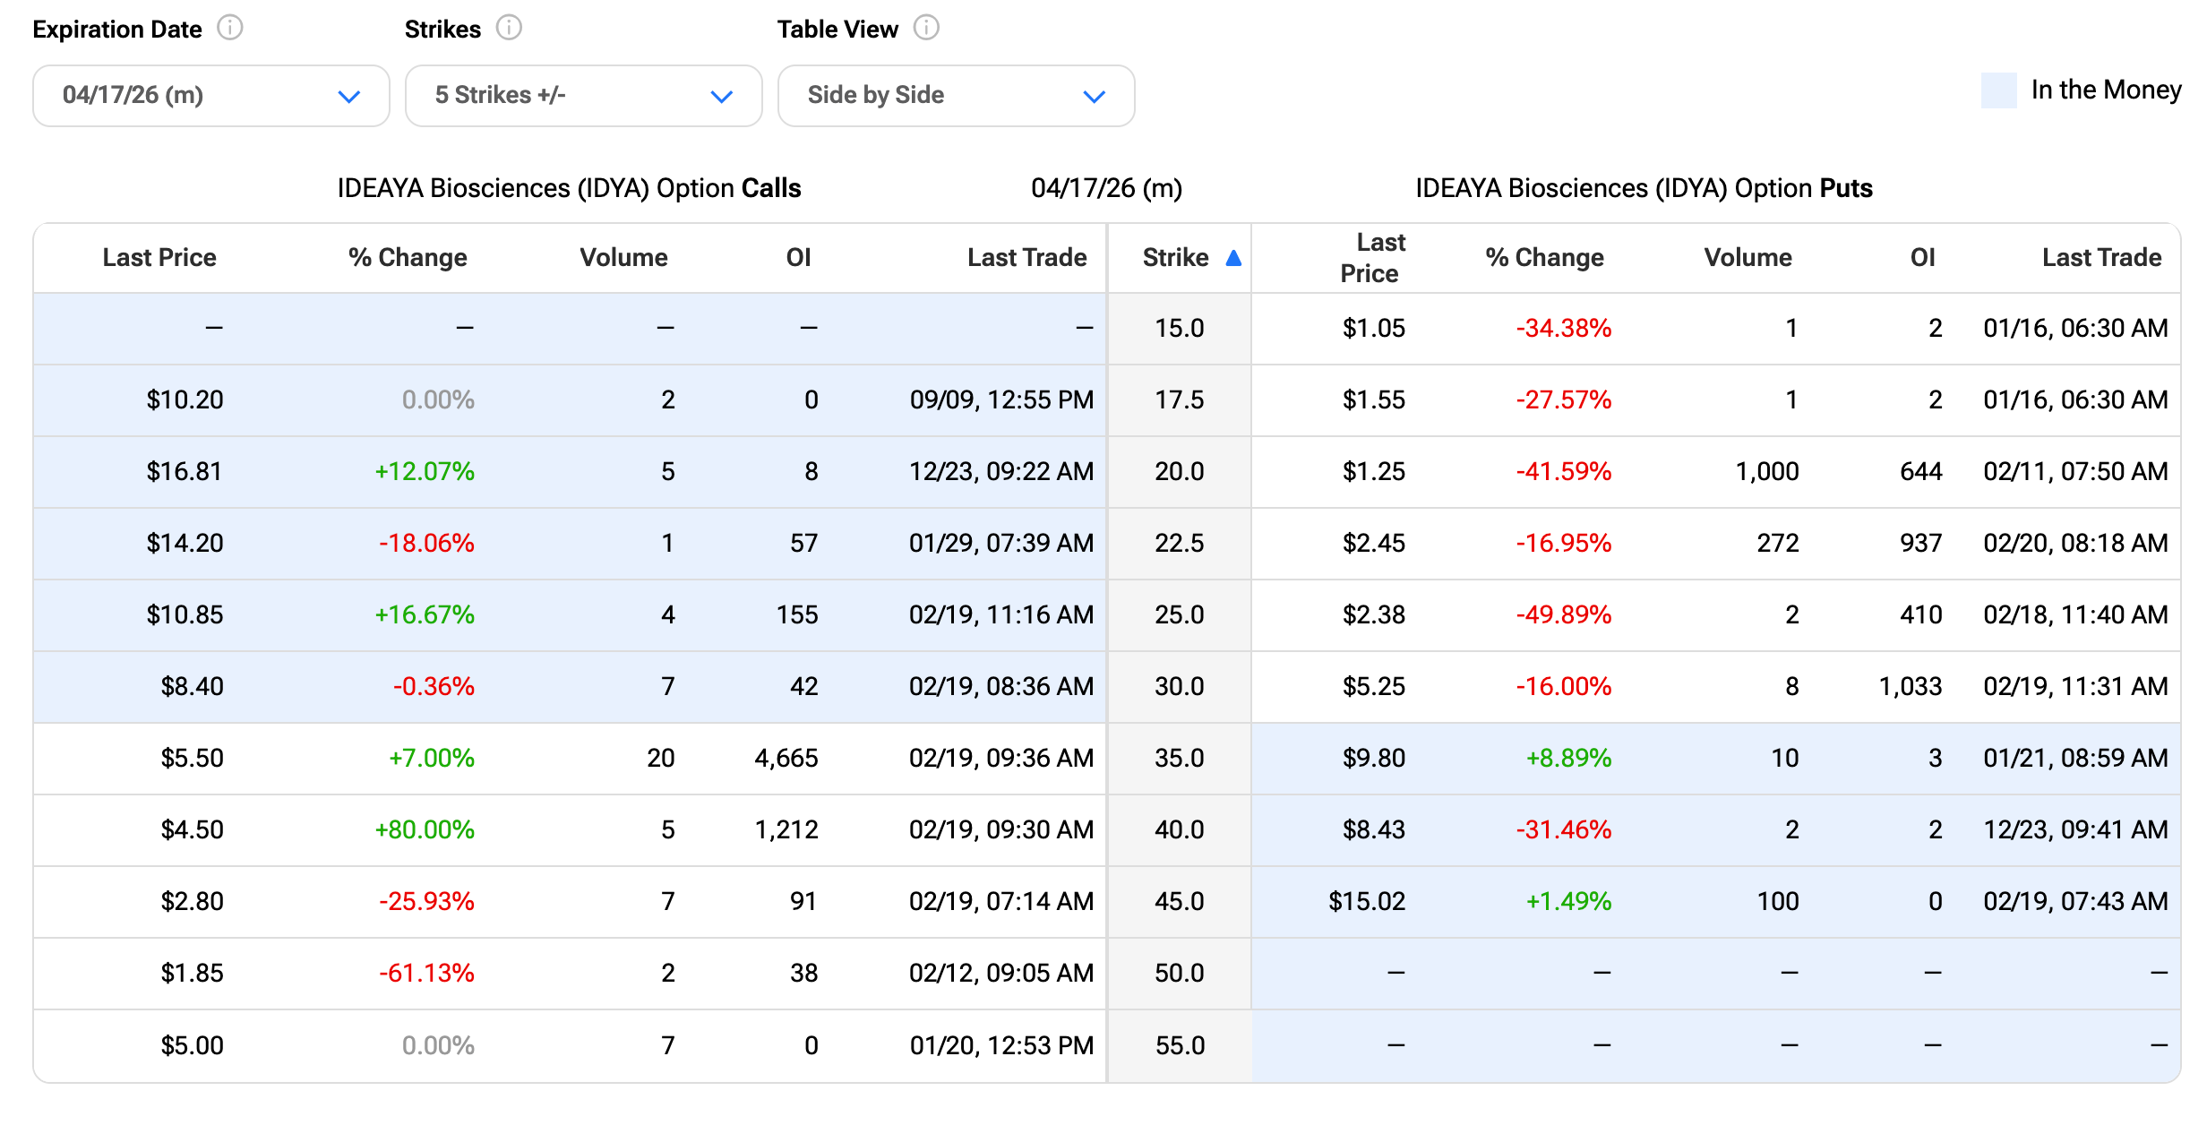Click the $5.50 call last price
Screen dimensions: 2207x1125
[x=192, y=759]
